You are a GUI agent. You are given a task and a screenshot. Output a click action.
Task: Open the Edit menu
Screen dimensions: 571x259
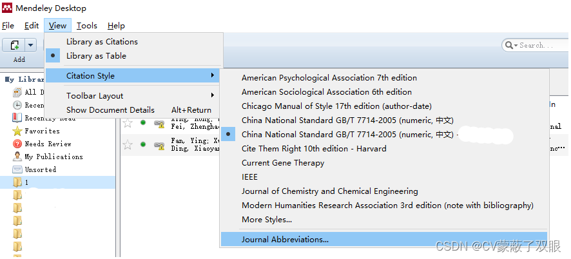point(32,26)
